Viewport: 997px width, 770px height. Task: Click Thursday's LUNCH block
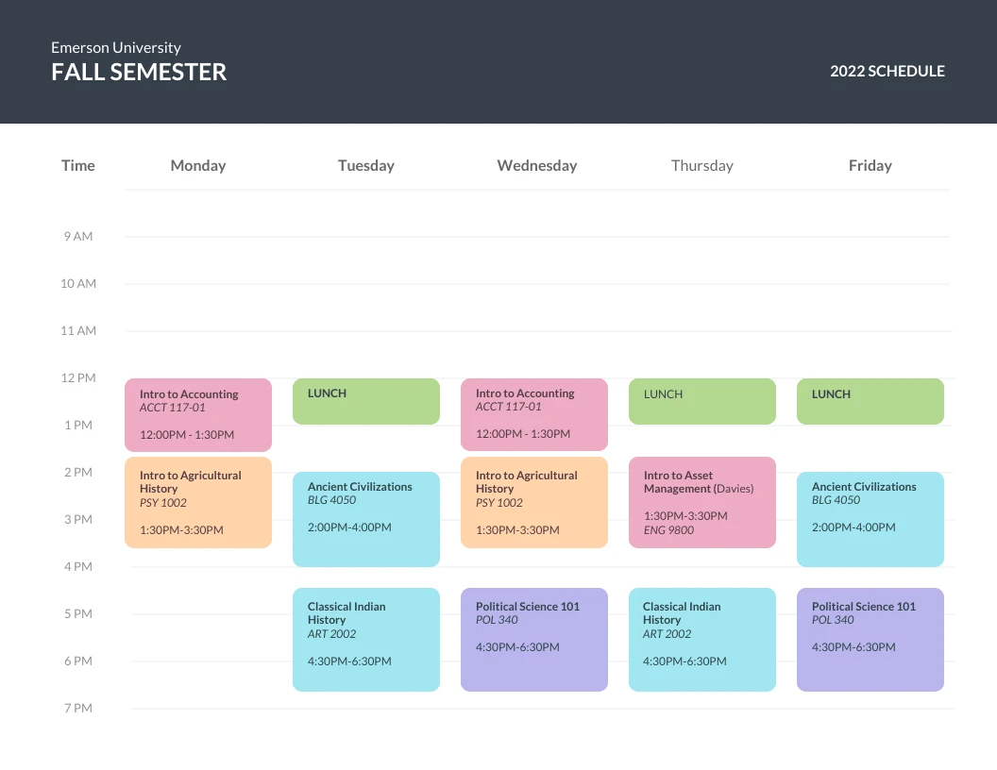coord(702,401)
